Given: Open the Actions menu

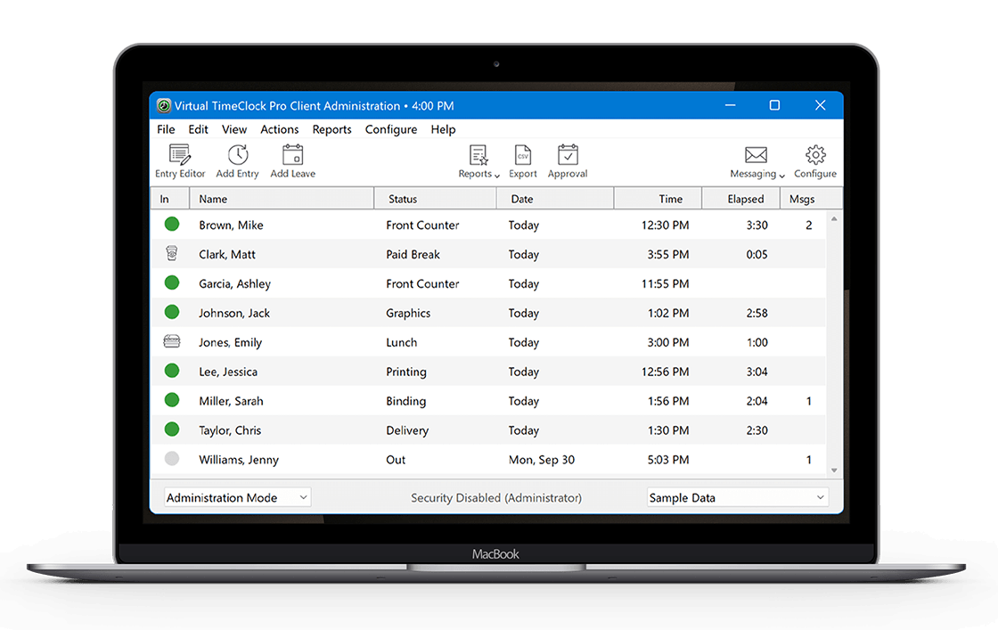Looking at the screenshot, I should [x=280, y=129].
